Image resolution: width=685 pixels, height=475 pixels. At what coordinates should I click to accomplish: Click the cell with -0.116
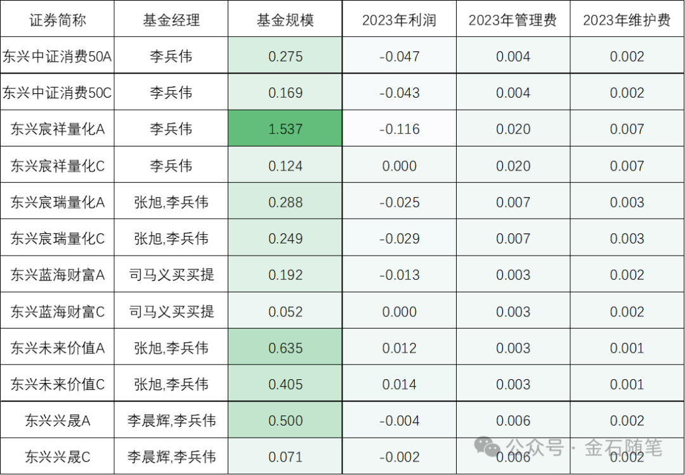pos(400,129)
